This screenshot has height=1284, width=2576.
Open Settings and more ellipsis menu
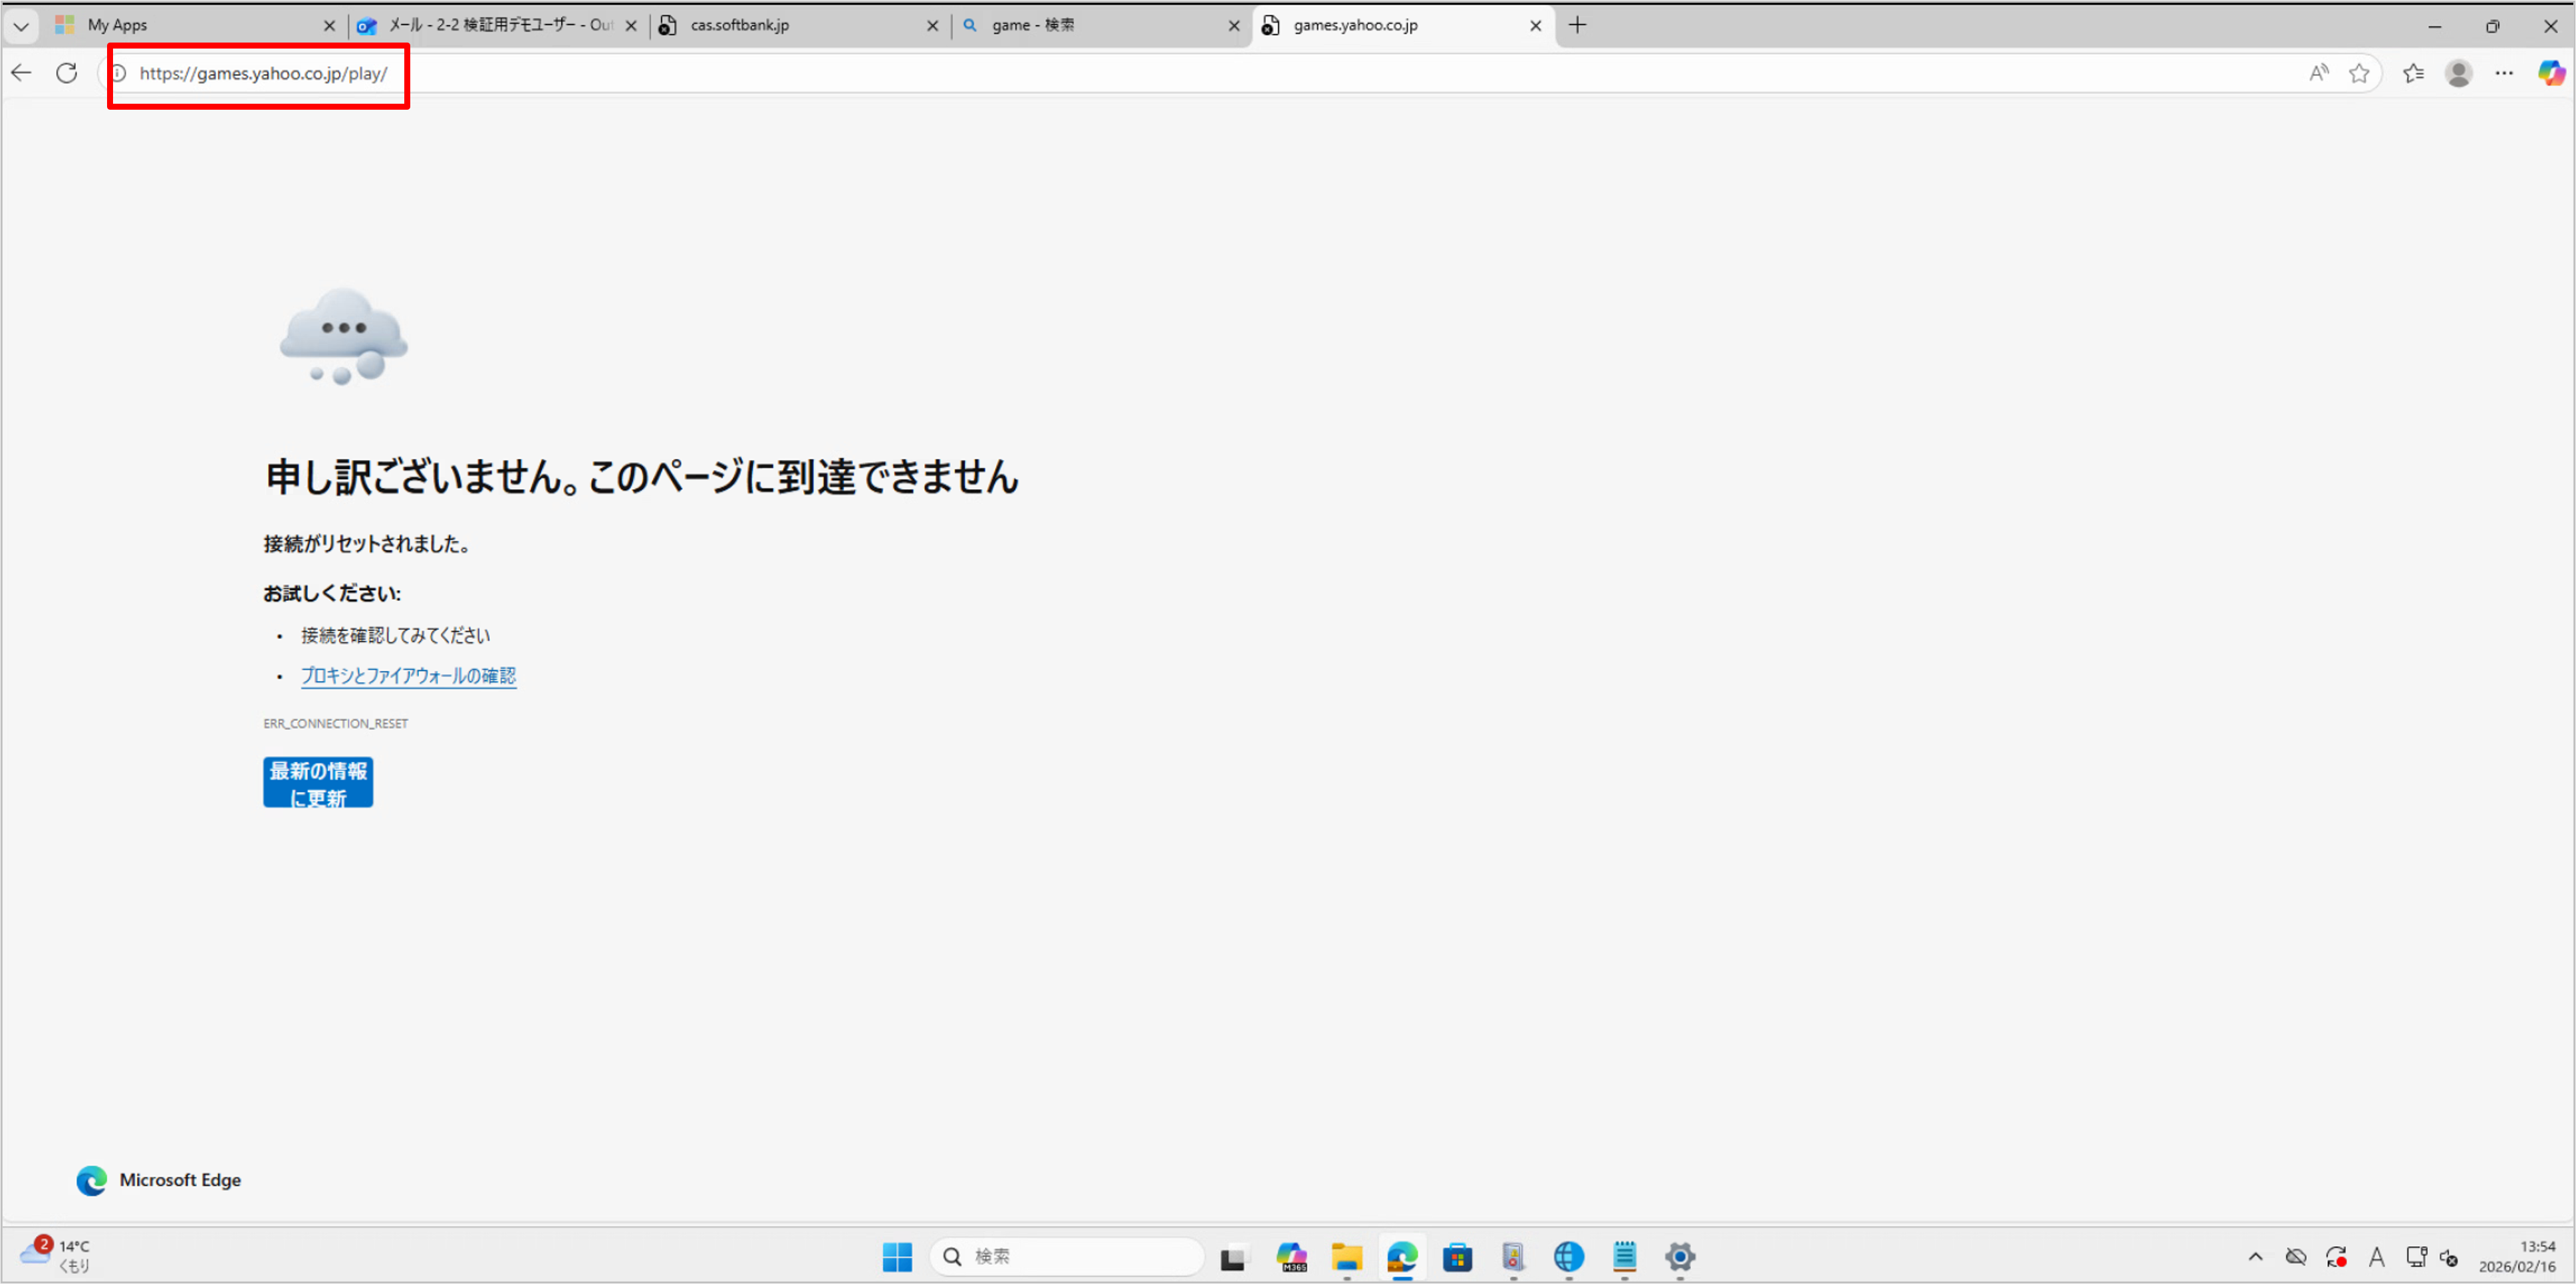pyautogui.click(x=2504, y=73)
